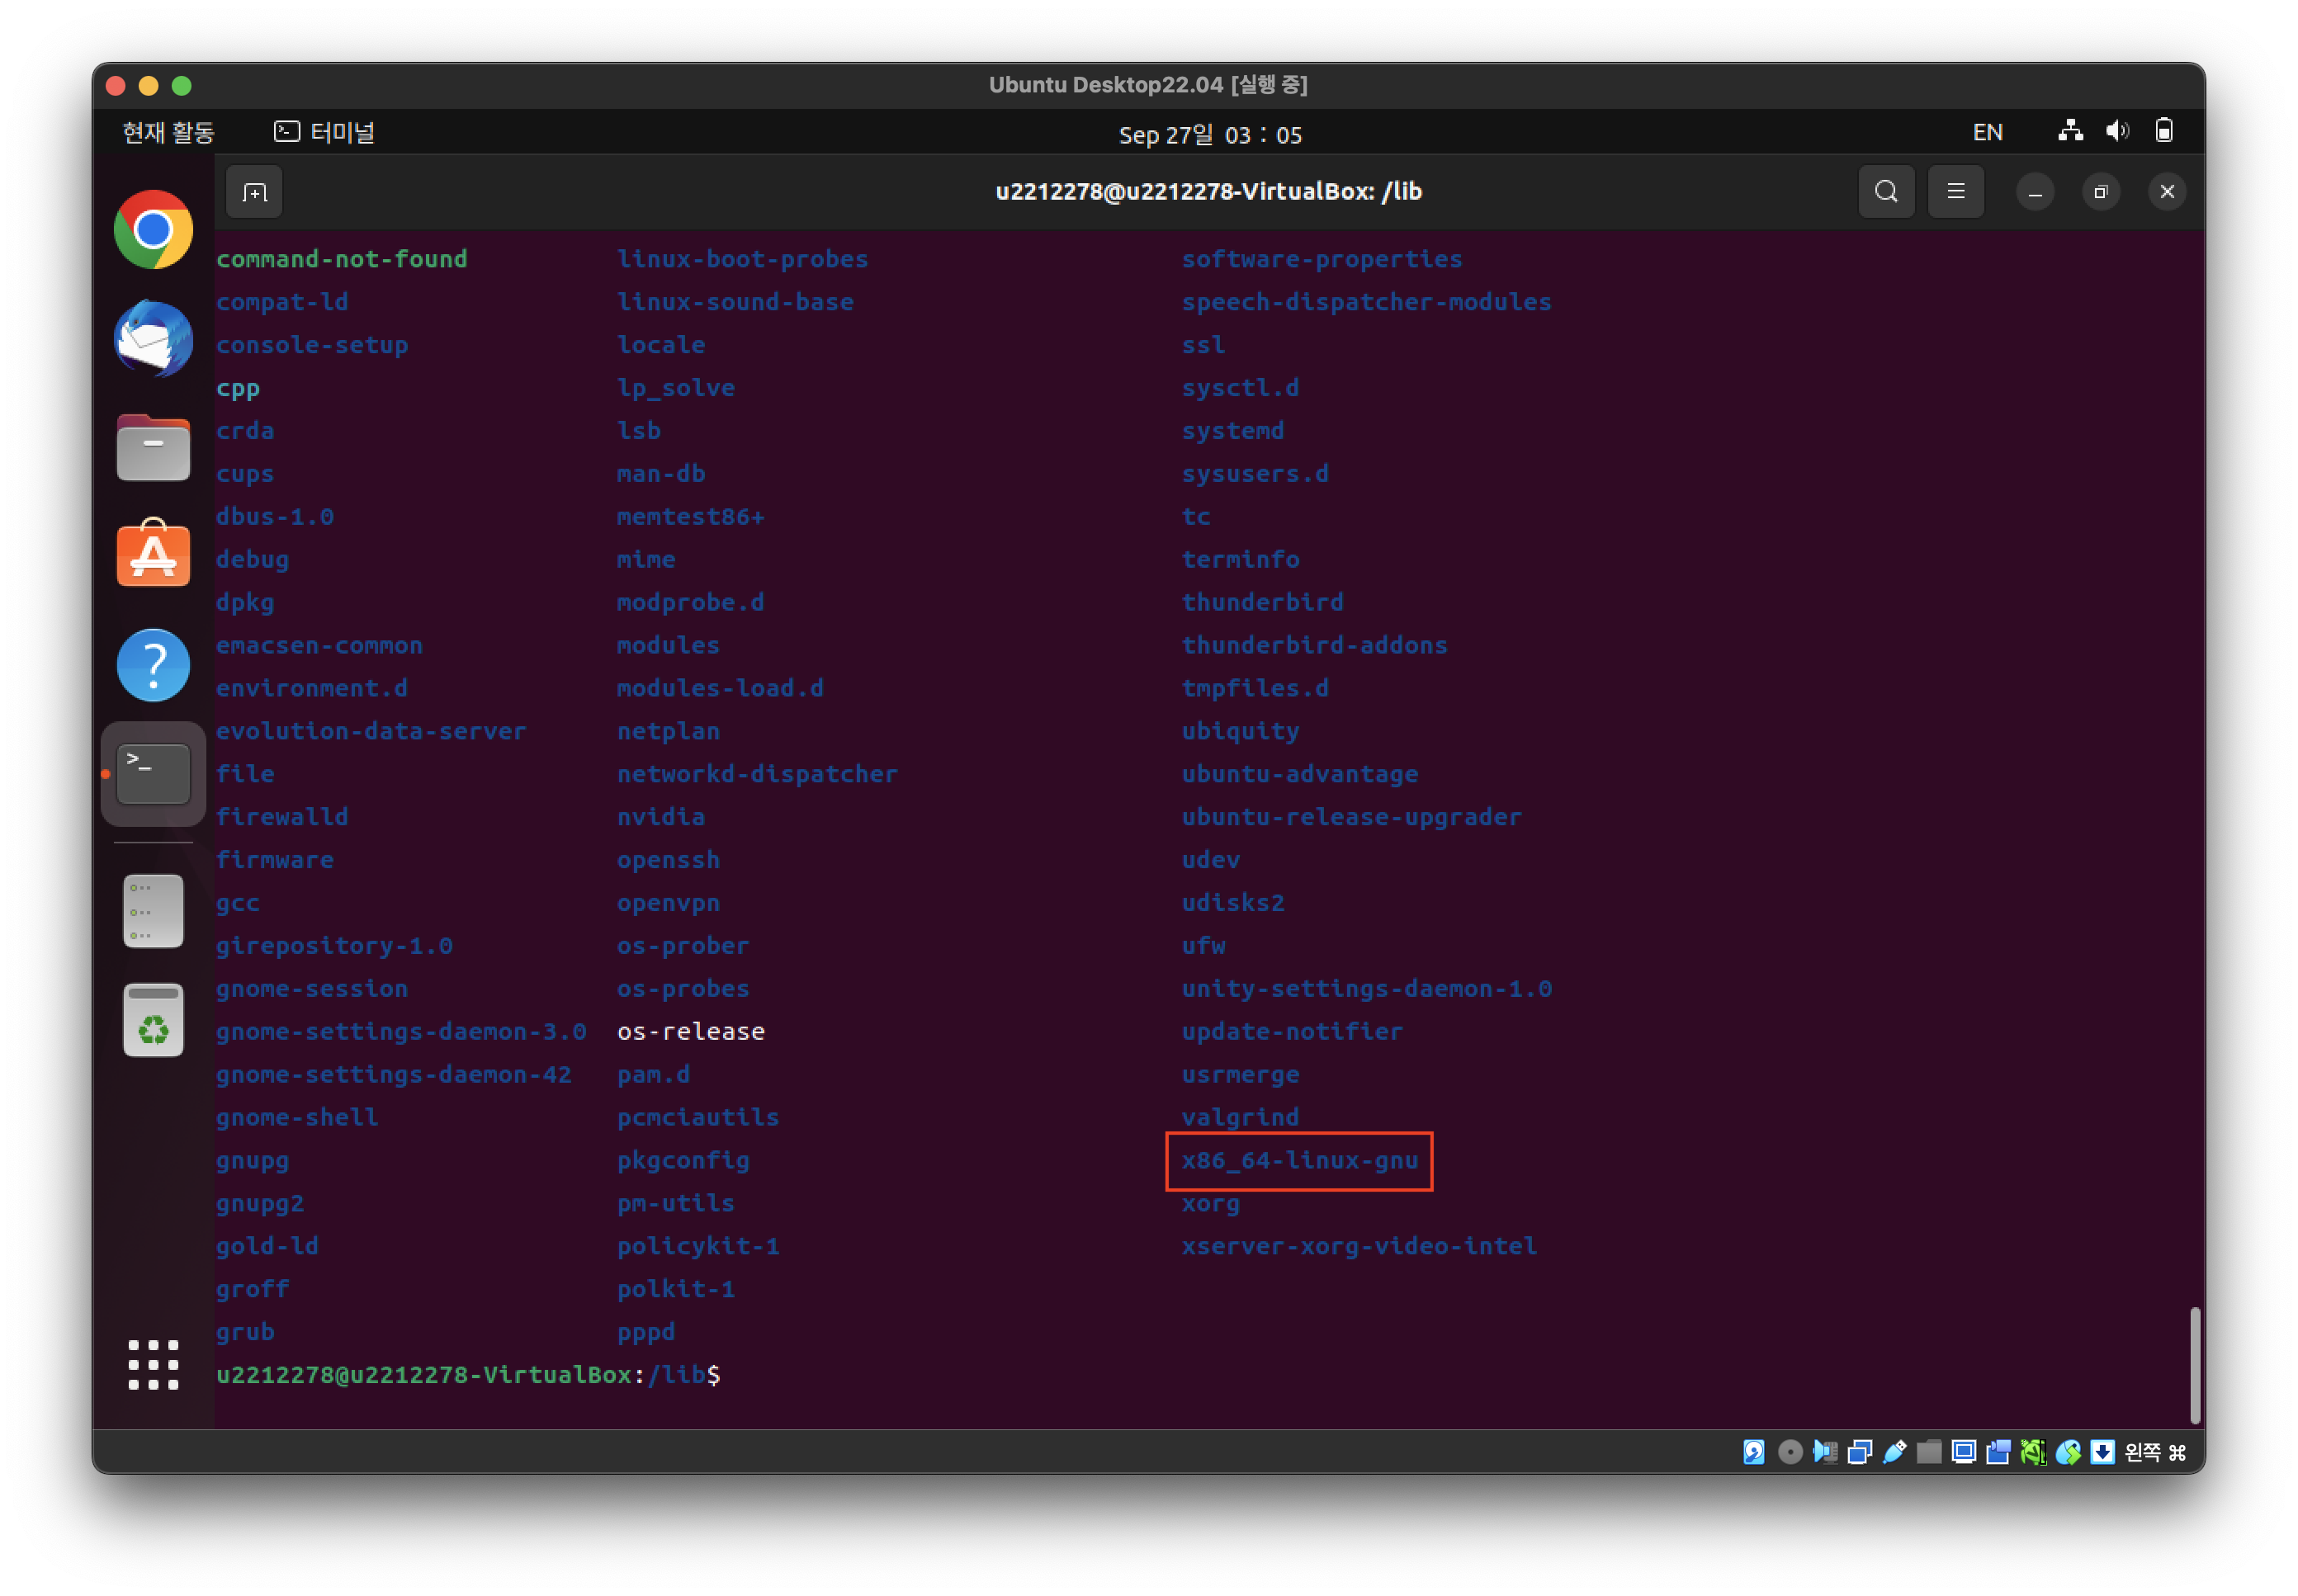
Task: Click the thunderbird-addons entry
Action: (x=1314, y=645)
